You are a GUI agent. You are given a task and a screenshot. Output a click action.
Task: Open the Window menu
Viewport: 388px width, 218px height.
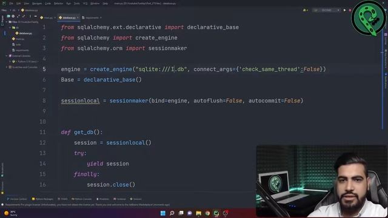tap(95, 4)
